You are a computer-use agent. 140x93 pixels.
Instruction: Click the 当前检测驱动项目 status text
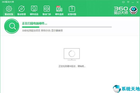(43, 31)
